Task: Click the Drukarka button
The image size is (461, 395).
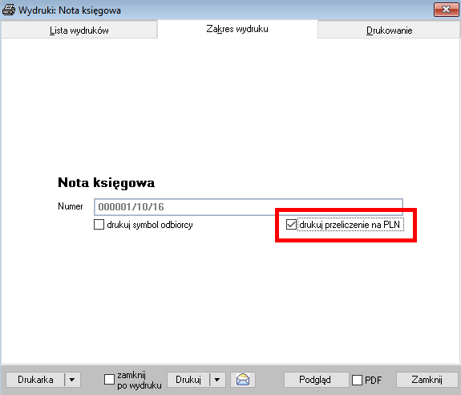Action: click(35, 380)
